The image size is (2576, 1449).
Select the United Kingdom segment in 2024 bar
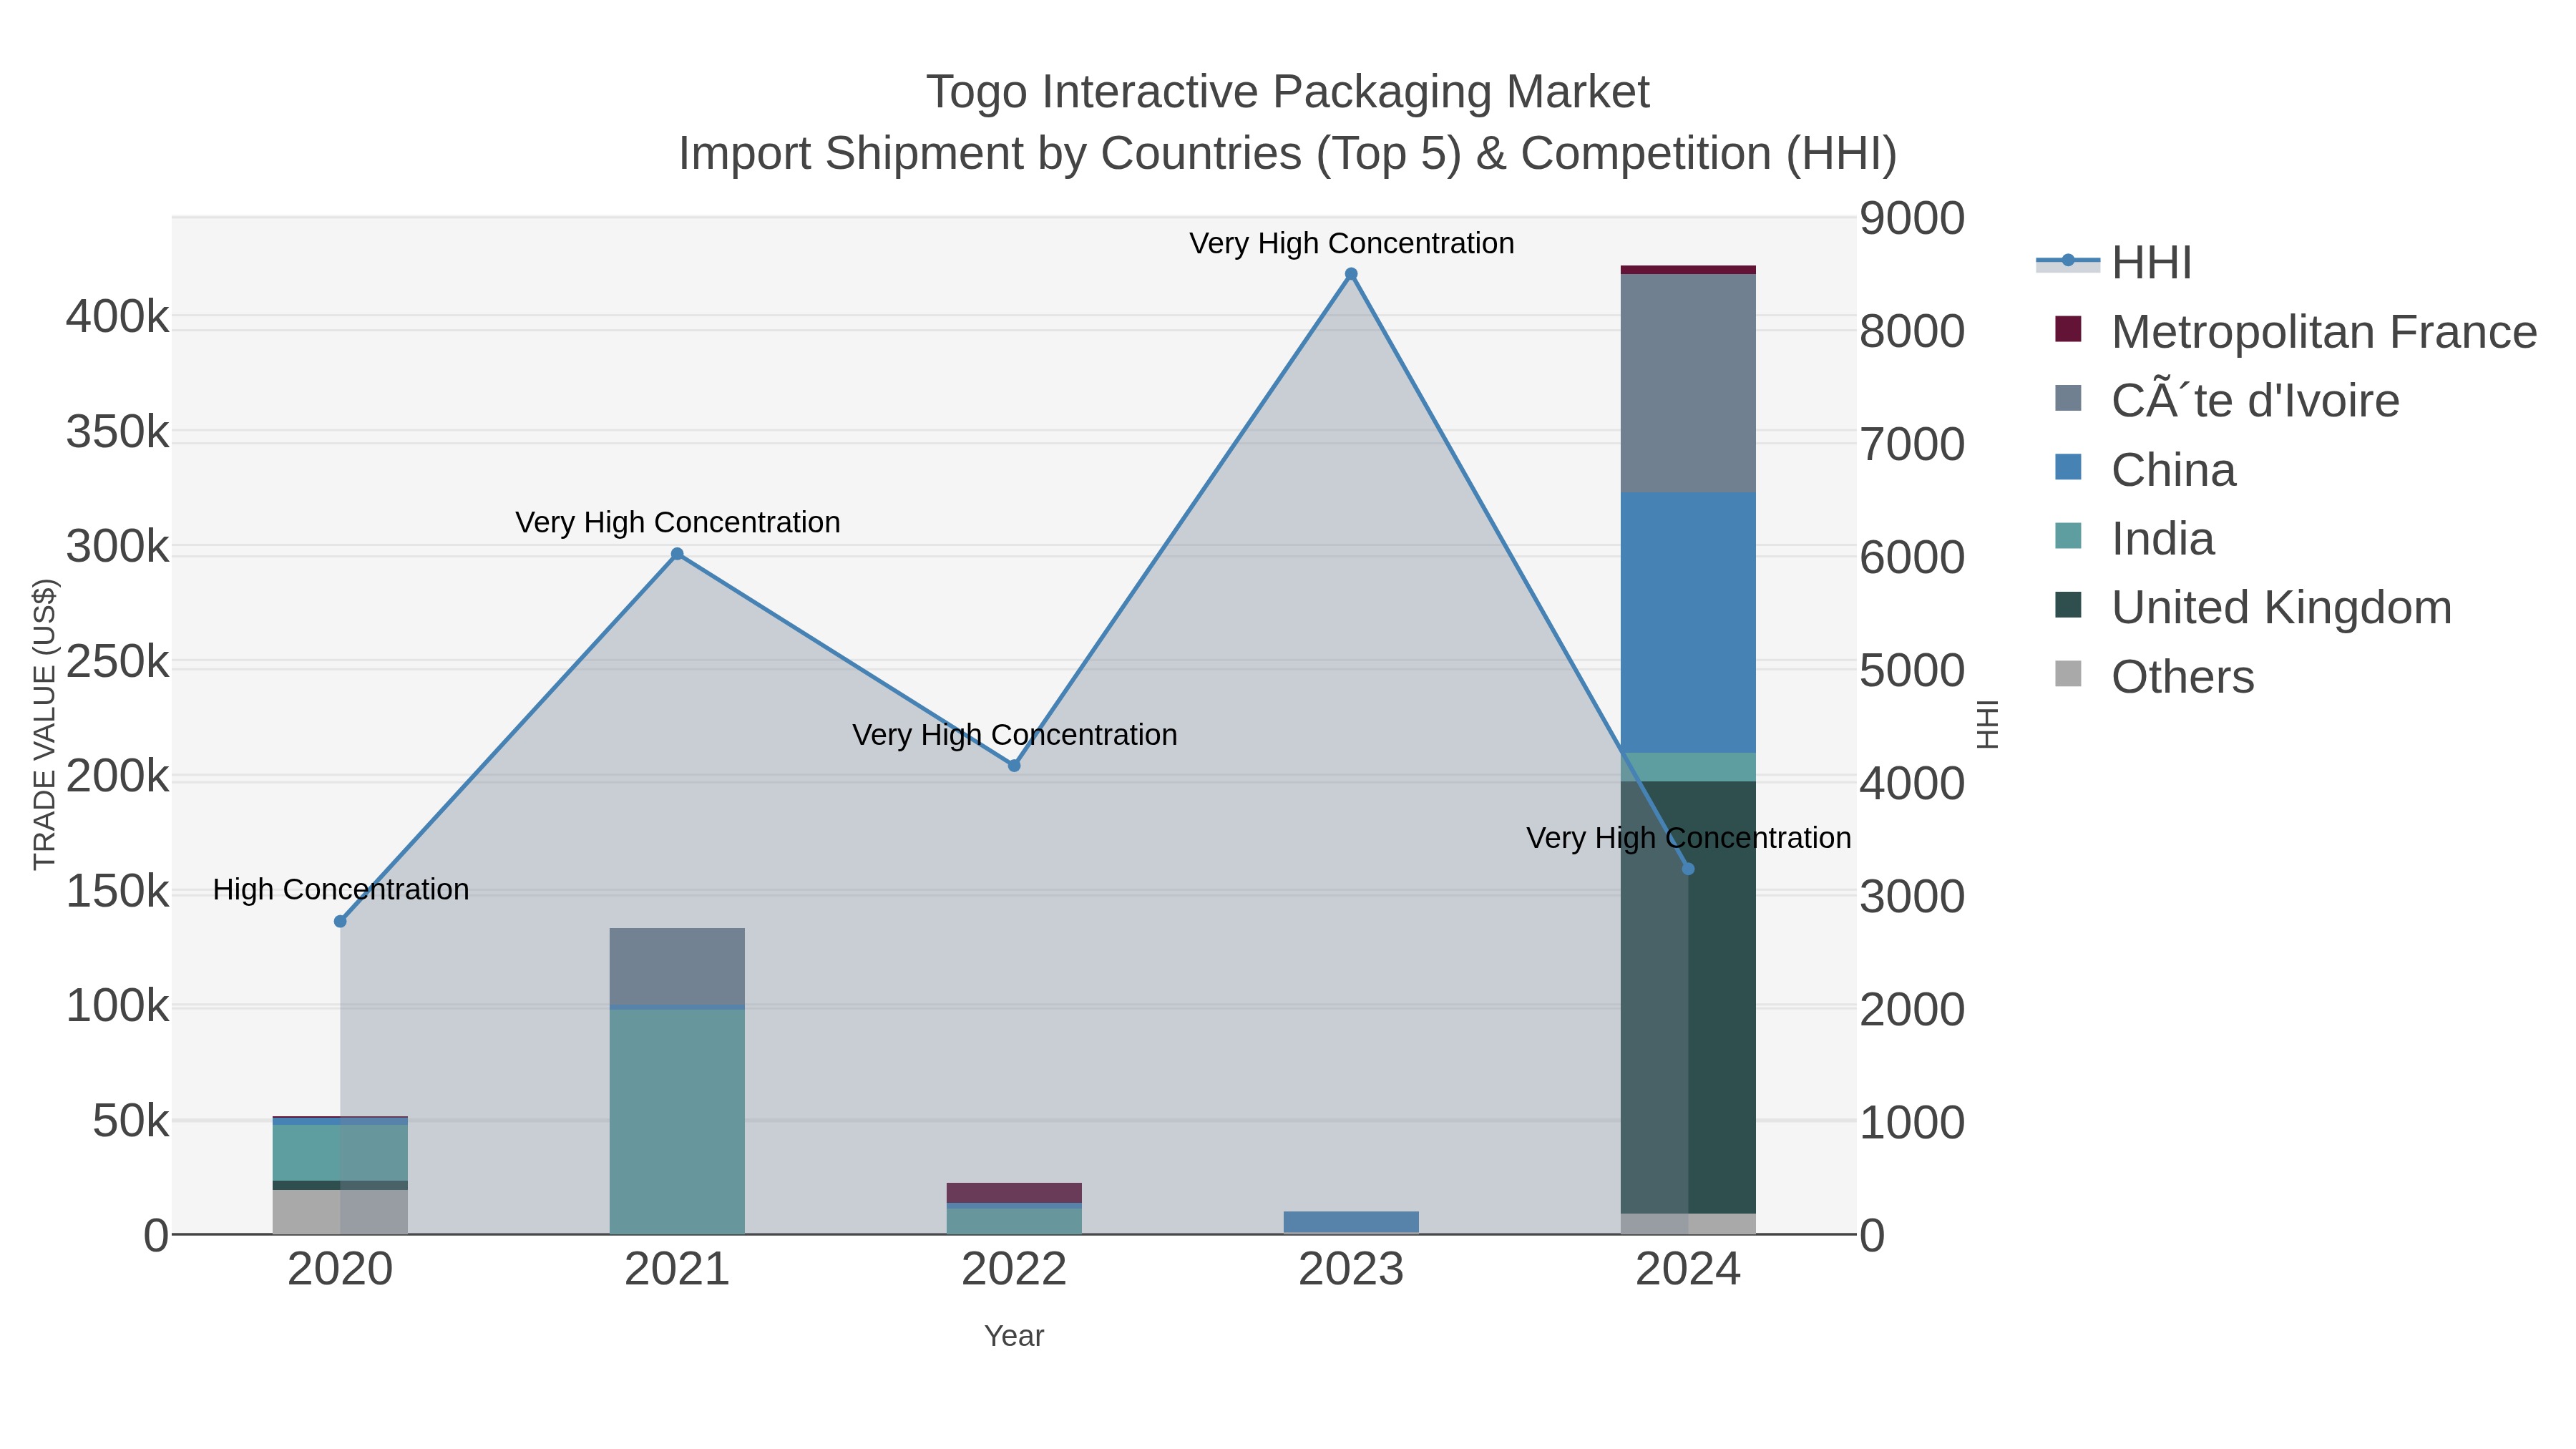pyautogui.click(x=1688, y=997)
